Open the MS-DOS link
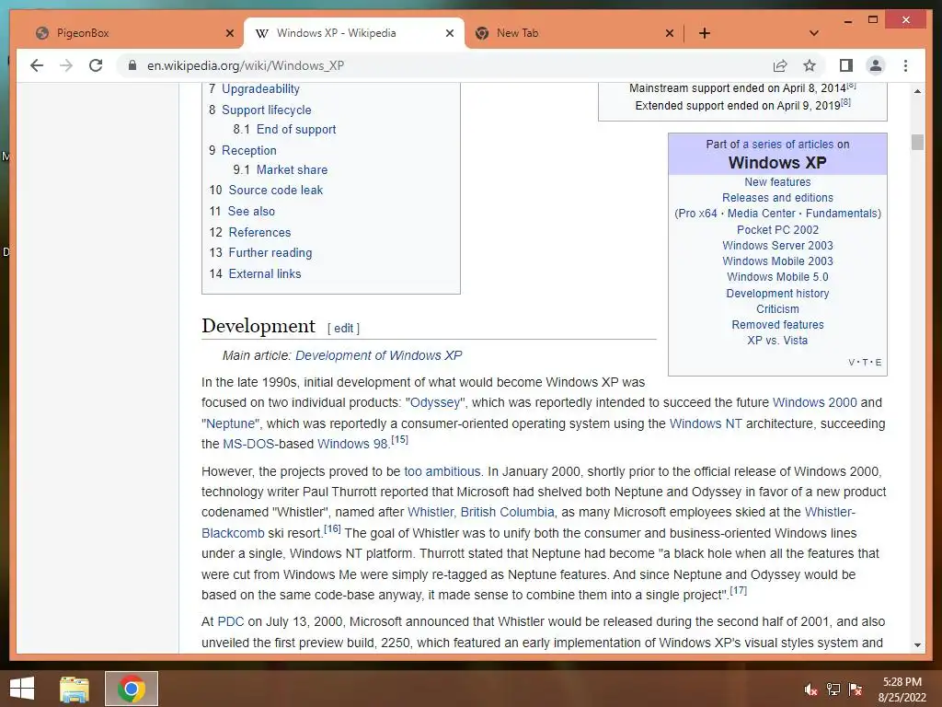 pos(250,444)
